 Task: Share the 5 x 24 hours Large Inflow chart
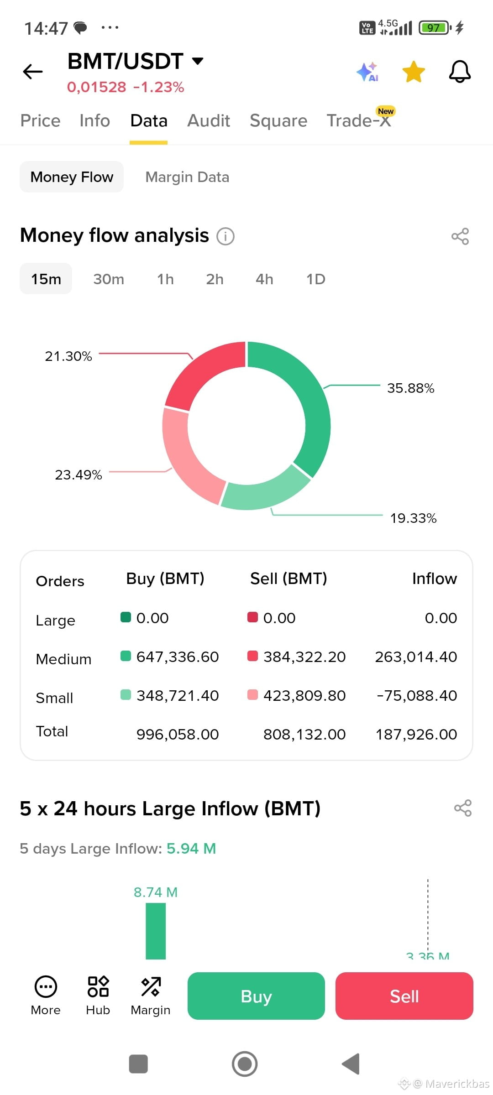click(x=463, y=808)
